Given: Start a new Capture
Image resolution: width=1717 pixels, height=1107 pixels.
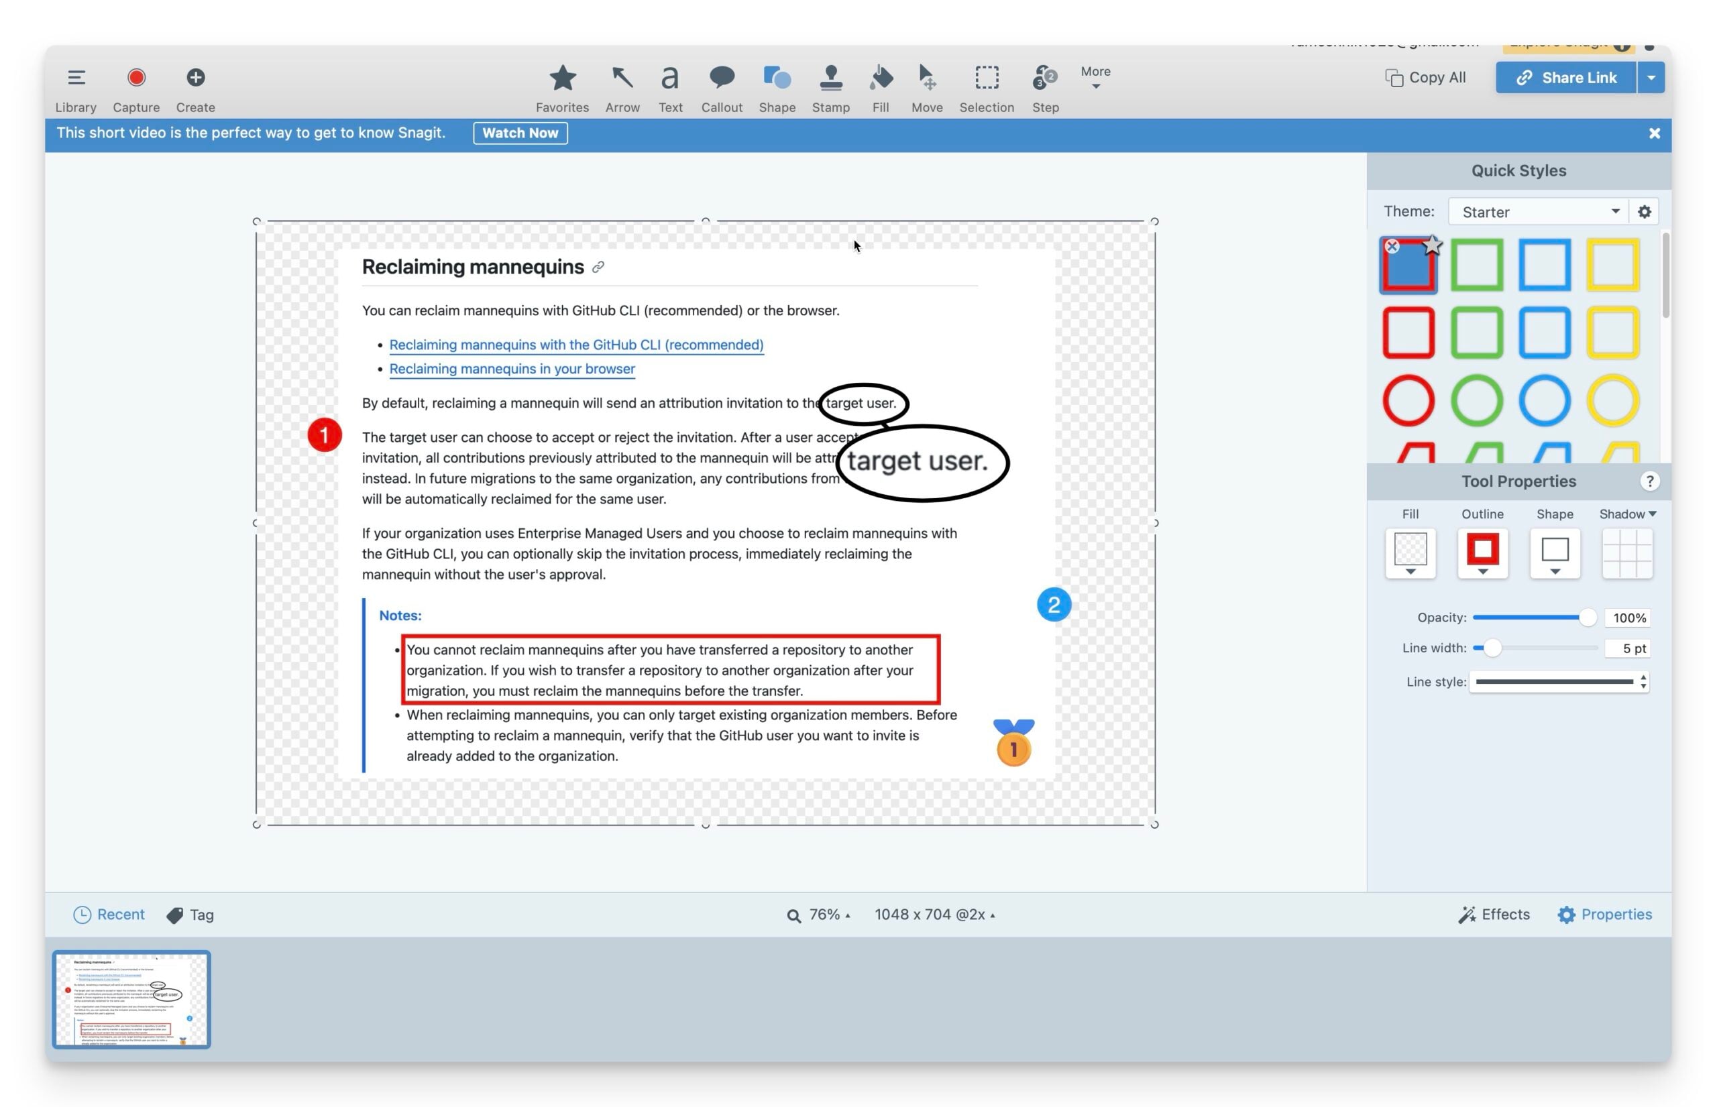Looking at the screenshot, I should point(136,78).
